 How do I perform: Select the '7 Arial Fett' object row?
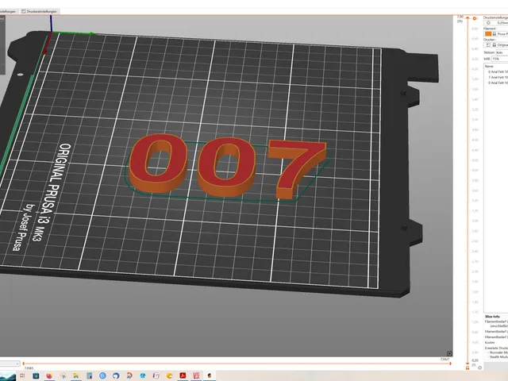(498, 78)
